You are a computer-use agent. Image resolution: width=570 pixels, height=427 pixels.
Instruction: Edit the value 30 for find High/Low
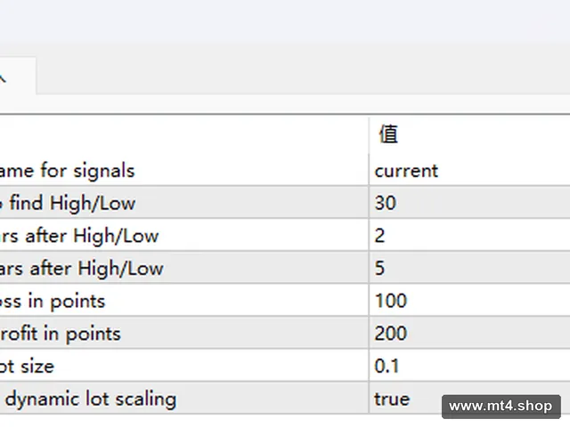pyautogui.click(x=469, y=203)
